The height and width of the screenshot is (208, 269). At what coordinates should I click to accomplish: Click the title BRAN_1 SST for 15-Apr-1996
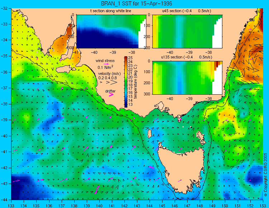(136, 4)
